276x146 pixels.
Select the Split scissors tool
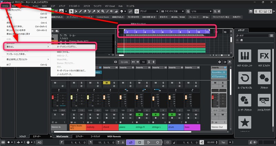click(x=89, y=11)
